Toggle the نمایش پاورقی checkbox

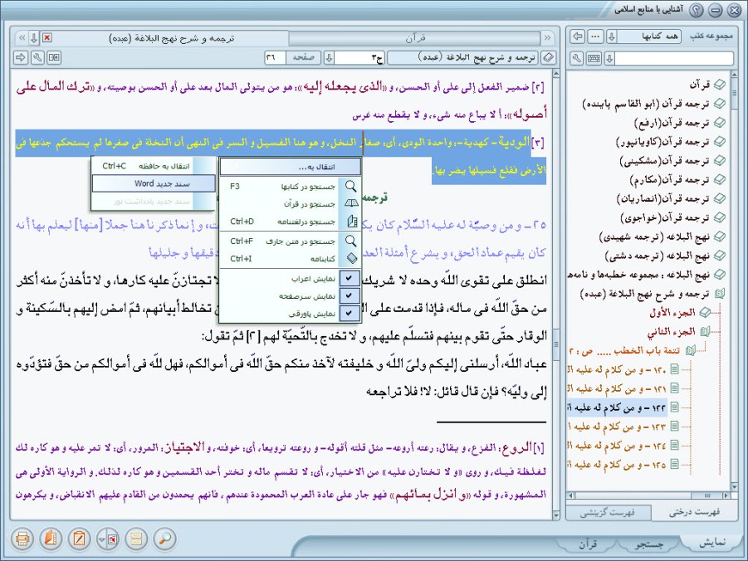pyautogui.click(x=350, y=314)
